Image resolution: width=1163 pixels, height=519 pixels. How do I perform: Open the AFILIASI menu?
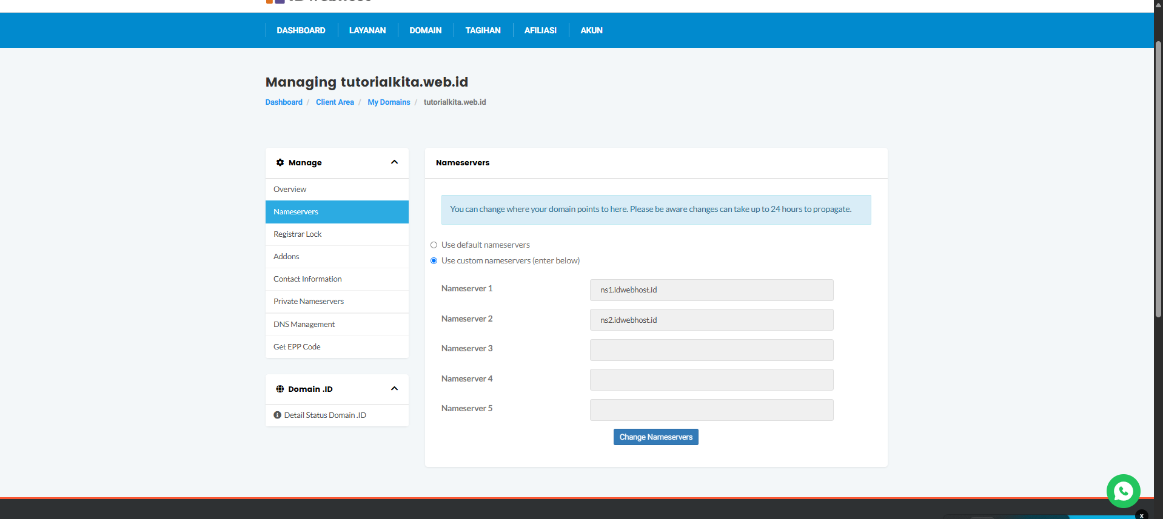[x=540, y=30]
